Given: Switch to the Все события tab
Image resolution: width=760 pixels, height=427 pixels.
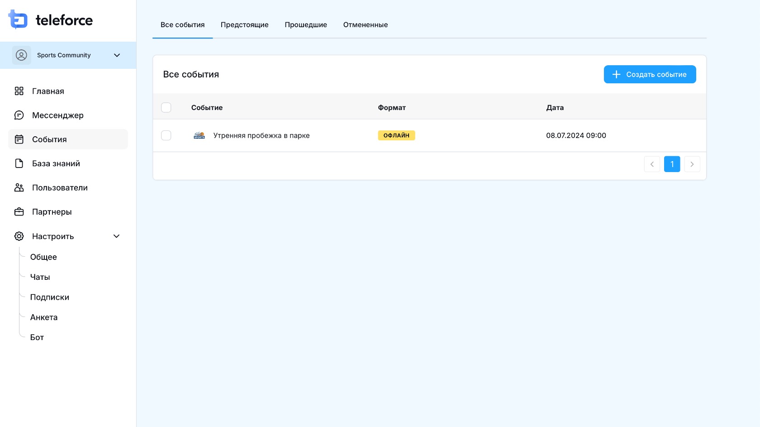Looking at the screenshot, I should click(x=183, y=25).
